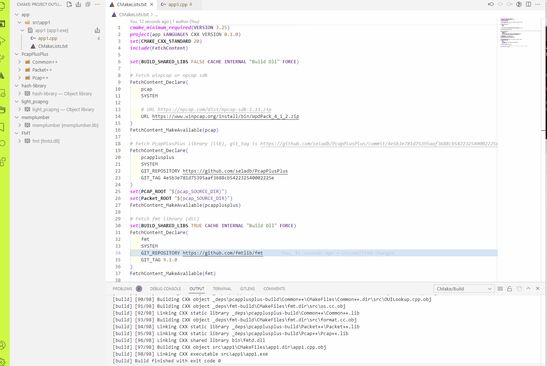Follow the winpcap WpdPack URL link

coord(225,116)
